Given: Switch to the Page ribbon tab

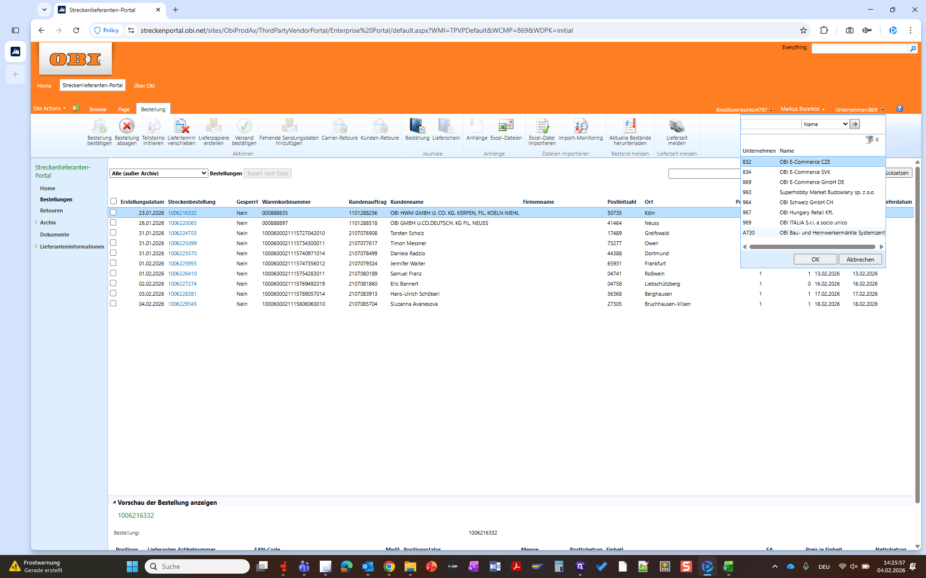Looking at the screenshot, I should pyautogui.click(x=123, y=109).
